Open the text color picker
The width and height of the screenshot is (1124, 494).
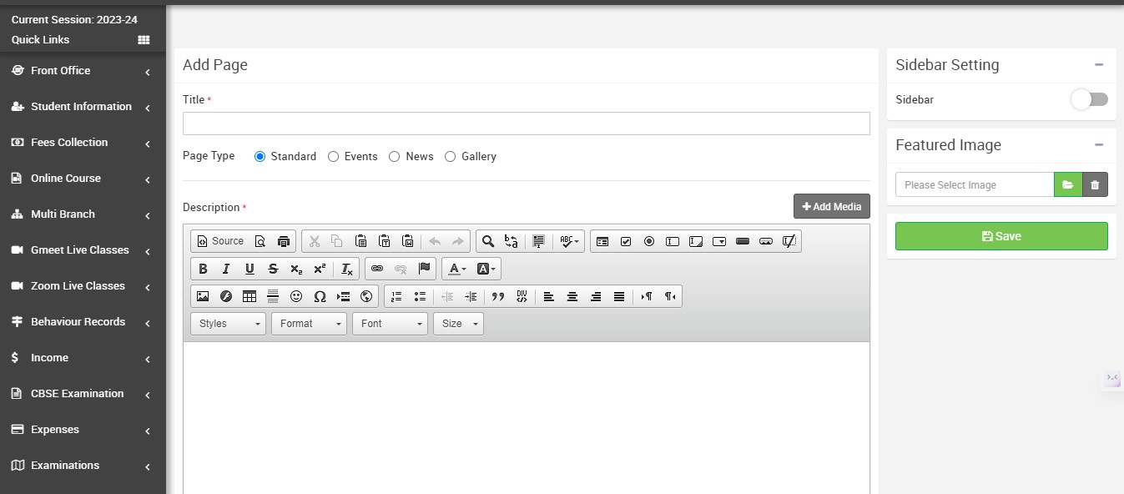pos(457,269)
